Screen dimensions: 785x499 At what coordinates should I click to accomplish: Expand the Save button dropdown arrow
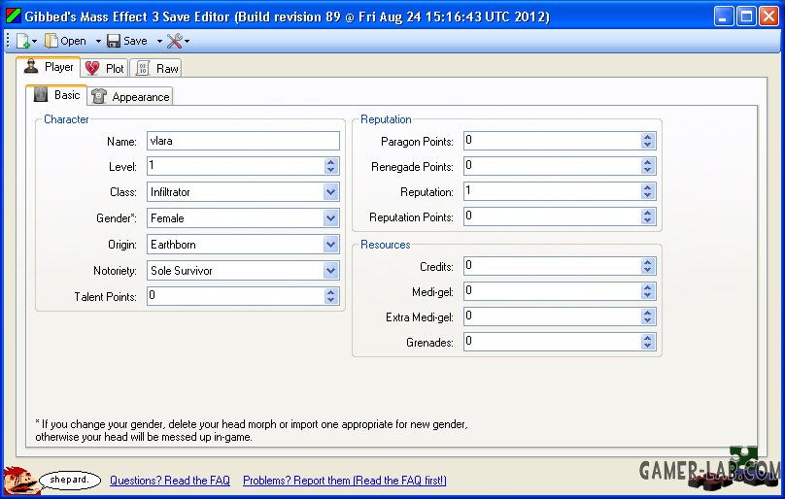coord(159,41)
